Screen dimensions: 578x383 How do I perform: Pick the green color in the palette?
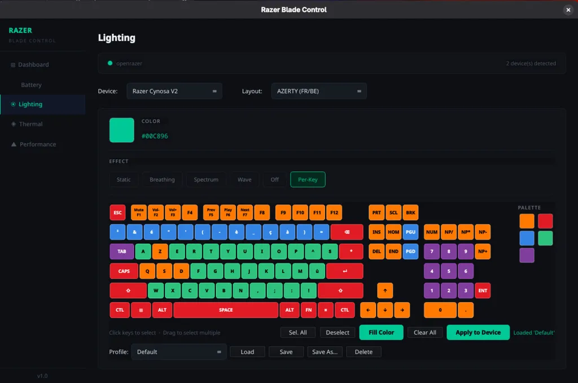545,238
